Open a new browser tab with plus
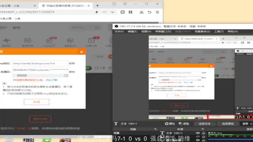 pos(97,6)
